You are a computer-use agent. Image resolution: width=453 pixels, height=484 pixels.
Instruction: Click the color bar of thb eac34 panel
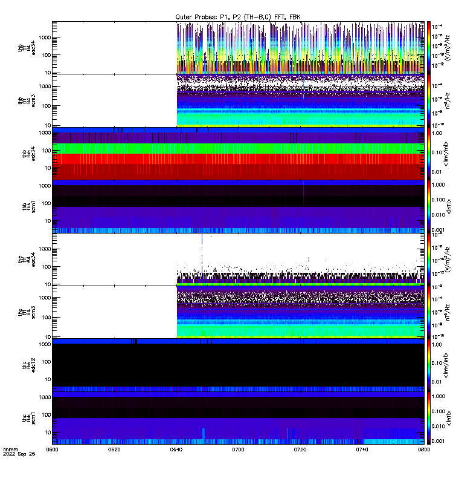[x=428, y=48]
